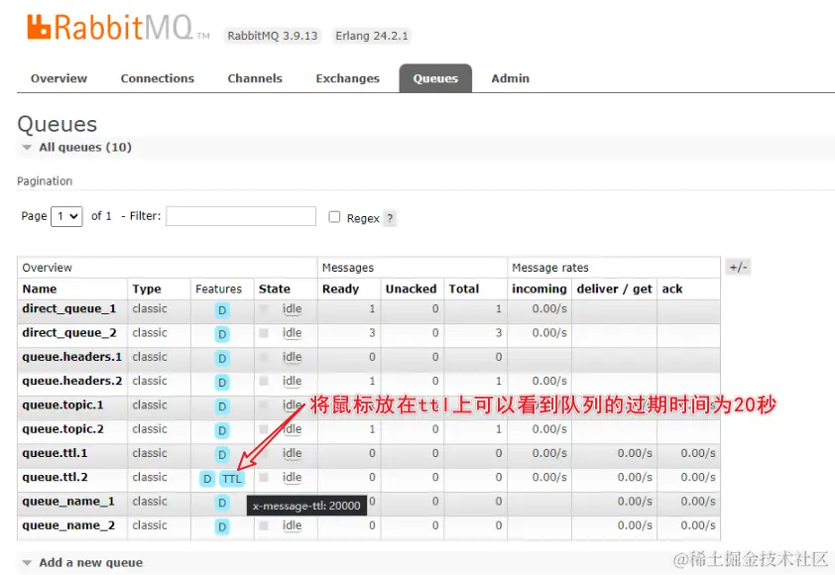This screenshot has width=835, height=575.
Task: Click the D badge in queue.topic.2 row
Action: click(222, 430)
